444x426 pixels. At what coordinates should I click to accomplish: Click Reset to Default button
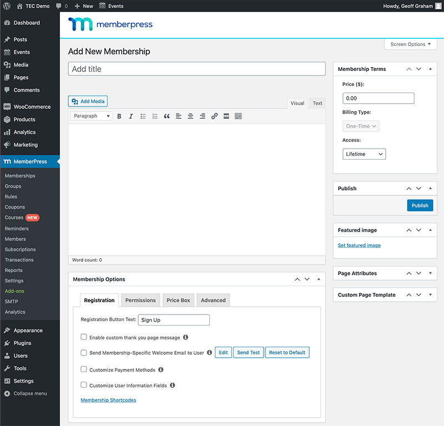(287, 352)
